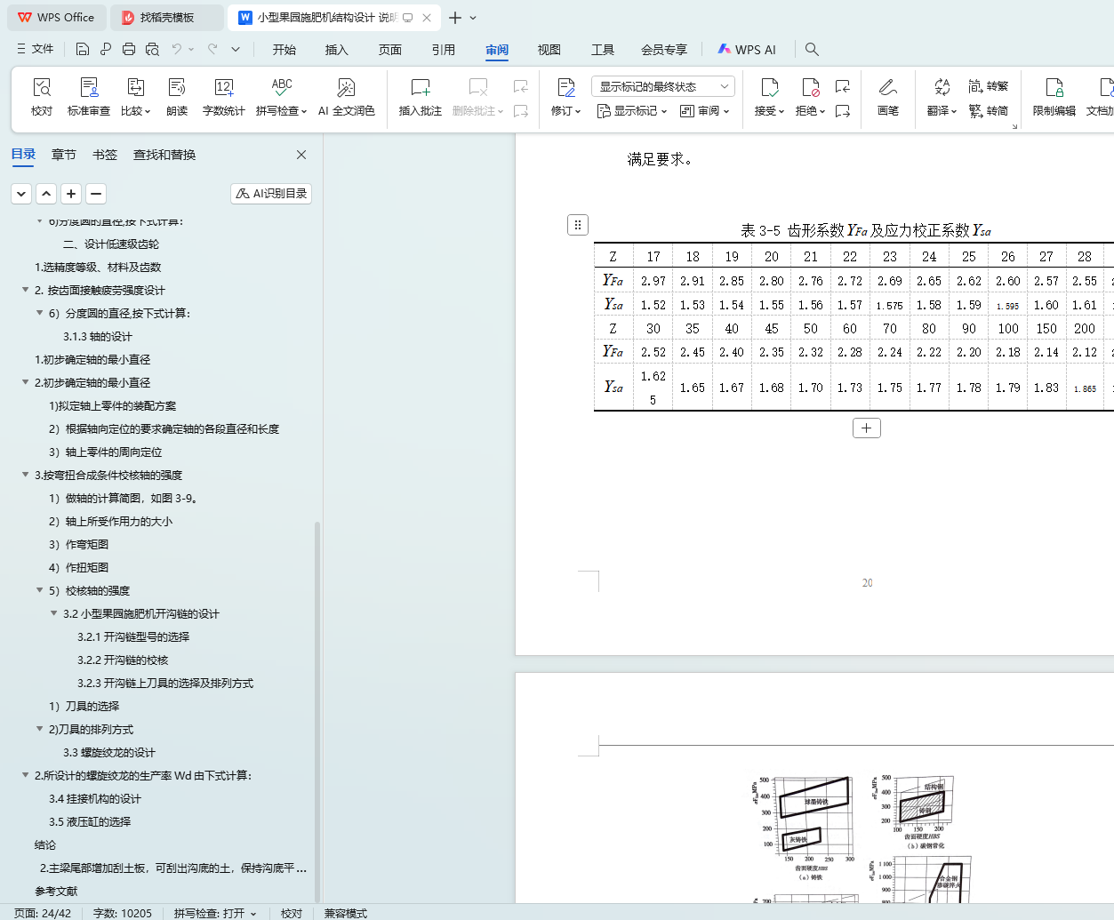This screenshot has width=1114, height=920.
Task: Jump to '3.4 挂接机构的设计' heading
Action: coord(95,798)
